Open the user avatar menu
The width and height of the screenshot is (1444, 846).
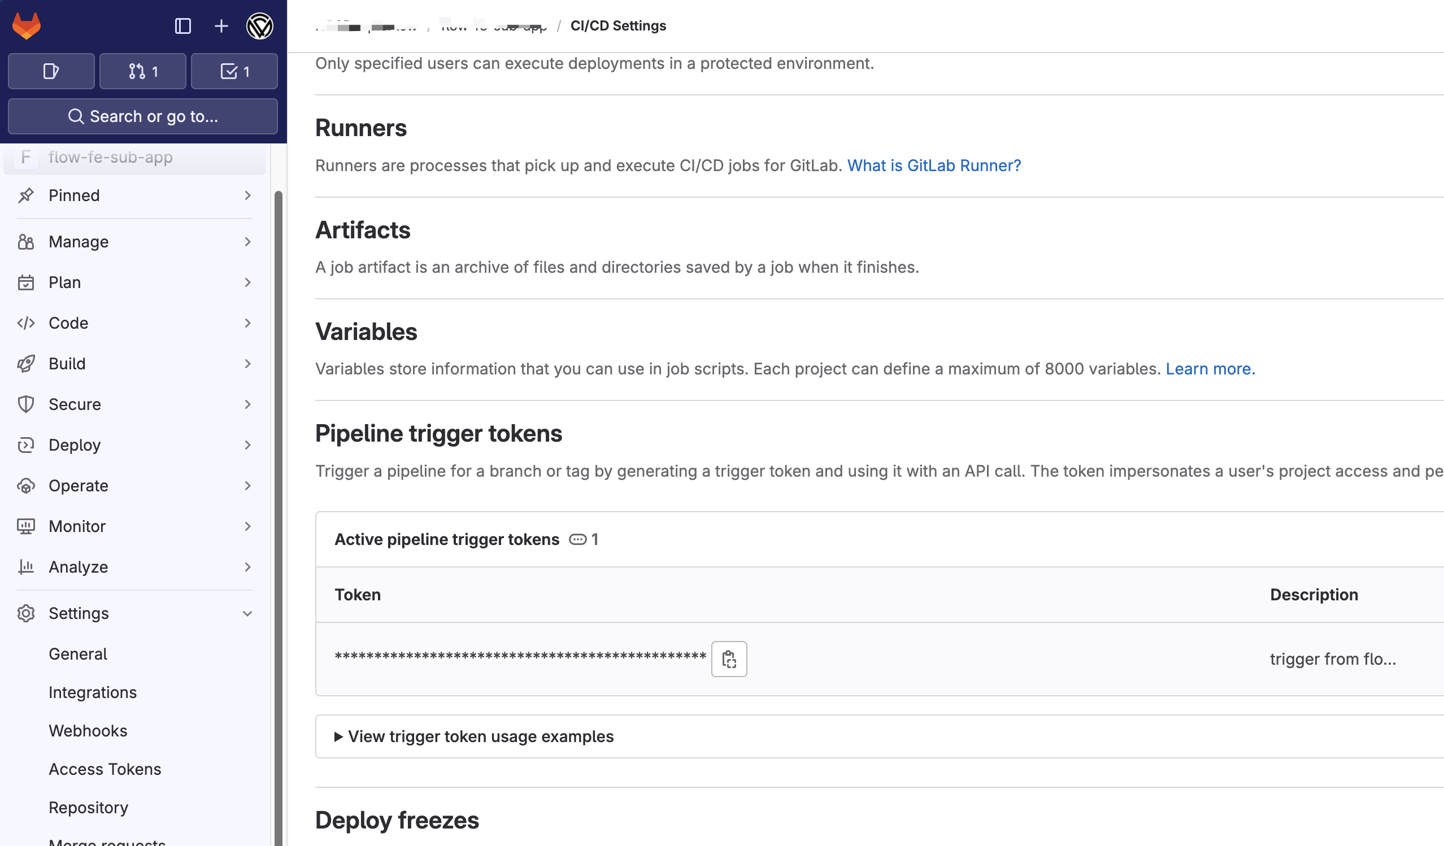[x=259, y=26]
